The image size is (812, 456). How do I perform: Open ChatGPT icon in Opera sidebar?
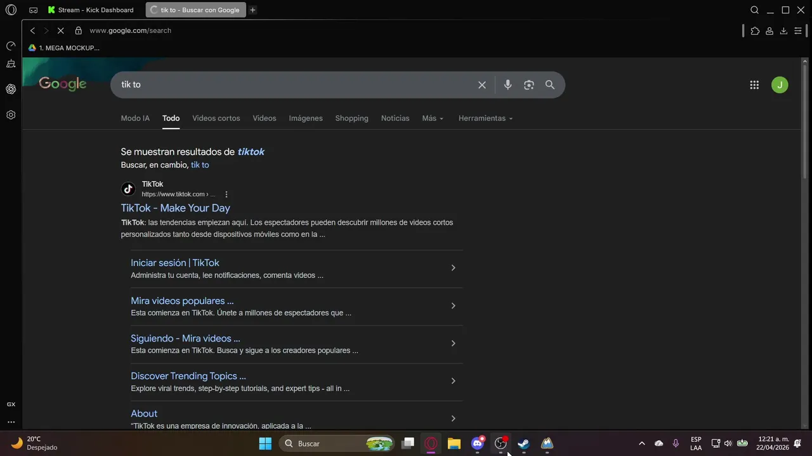click(11, 89)
